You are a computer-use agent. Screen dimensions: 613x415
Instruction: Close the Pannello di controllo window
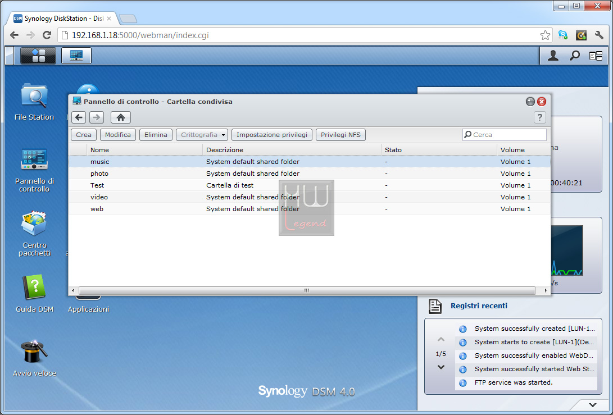click(542, 102)
